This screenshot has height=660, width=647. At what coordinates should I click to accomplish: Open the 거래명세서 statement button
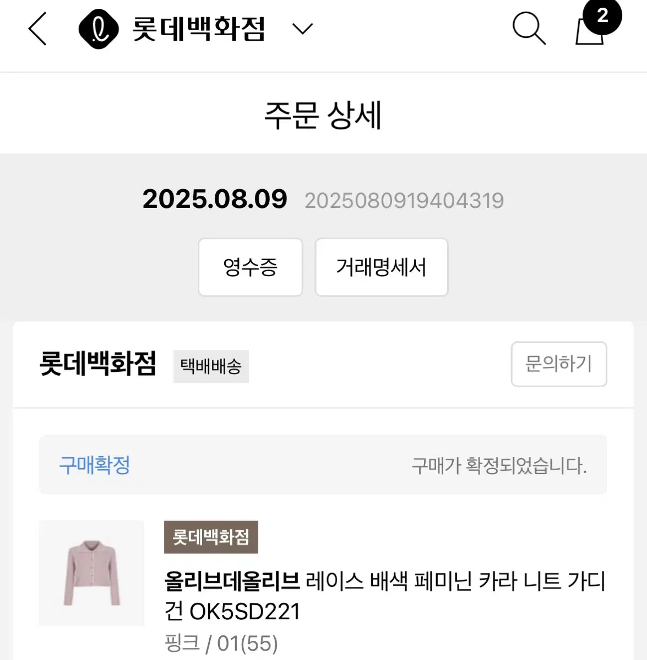(x=382, y=267)
